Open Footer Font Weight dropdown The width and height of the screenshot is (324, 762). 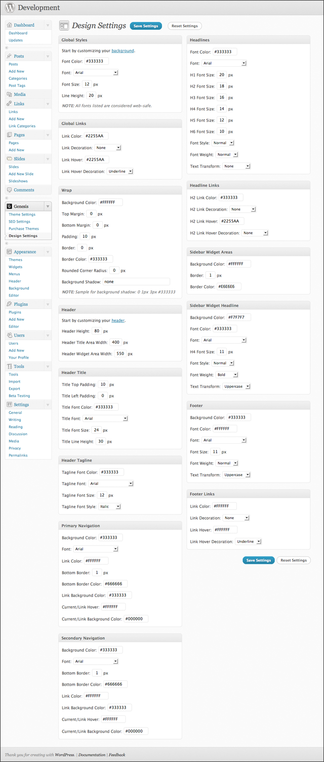pyautogui.click(x=227, y=463)
